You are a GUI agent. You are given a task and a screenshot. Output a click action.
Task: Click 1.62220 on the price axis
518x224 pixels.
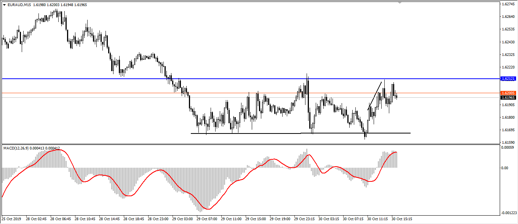coord(508,67)
